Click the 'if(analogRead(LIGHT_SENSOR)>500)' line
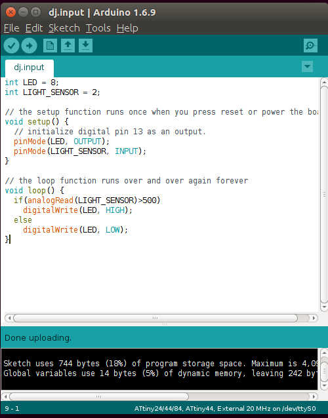The height and width of the screenshot is (418, 328). pos(87,200)
